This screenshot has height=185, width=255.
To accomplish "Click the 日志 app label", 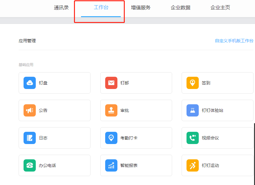I will (x=43, y=138).
